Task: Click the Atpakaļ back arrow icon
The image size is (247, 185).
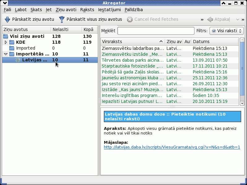Action: (210, 20)
